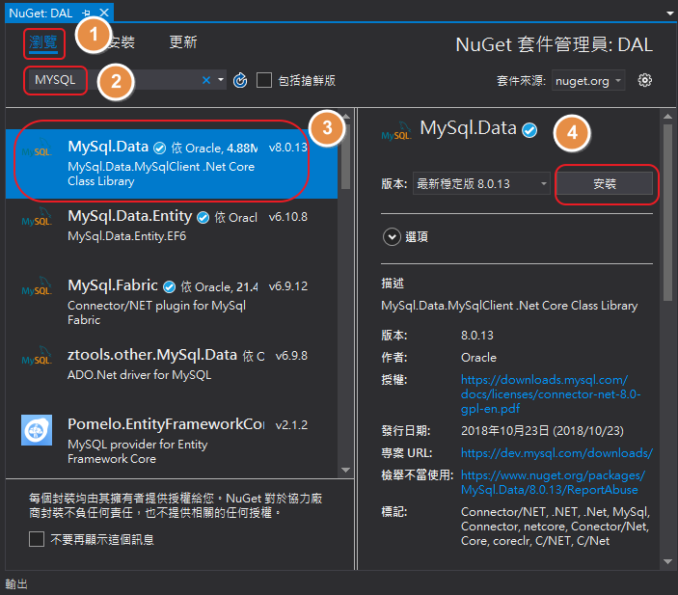Screen dimensions: 678x595
Task: Click MySQL logo in details pane header
Action: click(x=396, y=131)
